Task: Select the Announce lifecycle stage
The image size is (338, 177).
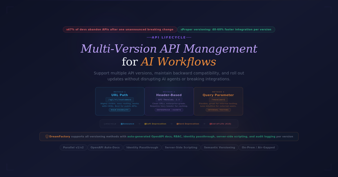Action: click(x=128, y=124)
